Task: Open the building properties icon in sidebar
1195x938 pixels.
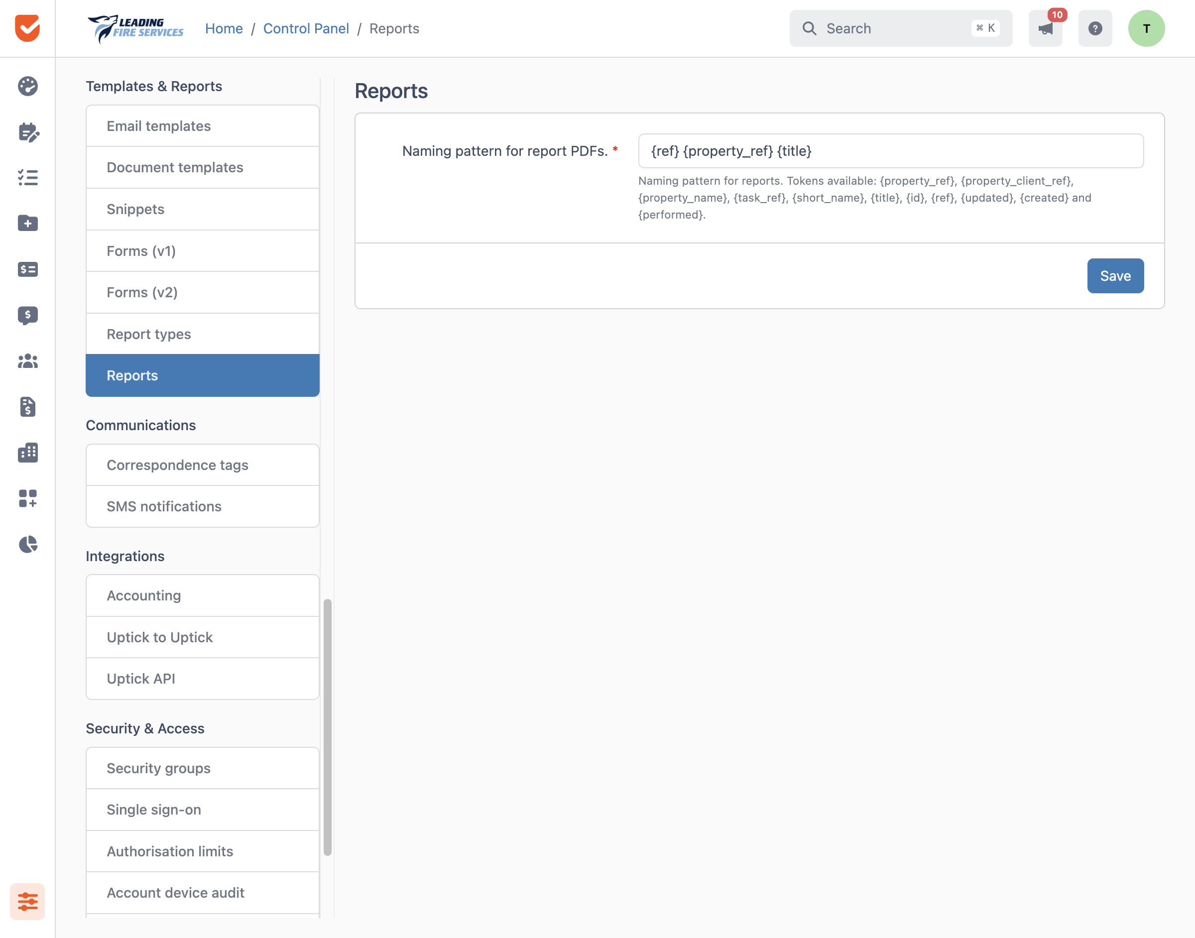Action: (27, 453)
